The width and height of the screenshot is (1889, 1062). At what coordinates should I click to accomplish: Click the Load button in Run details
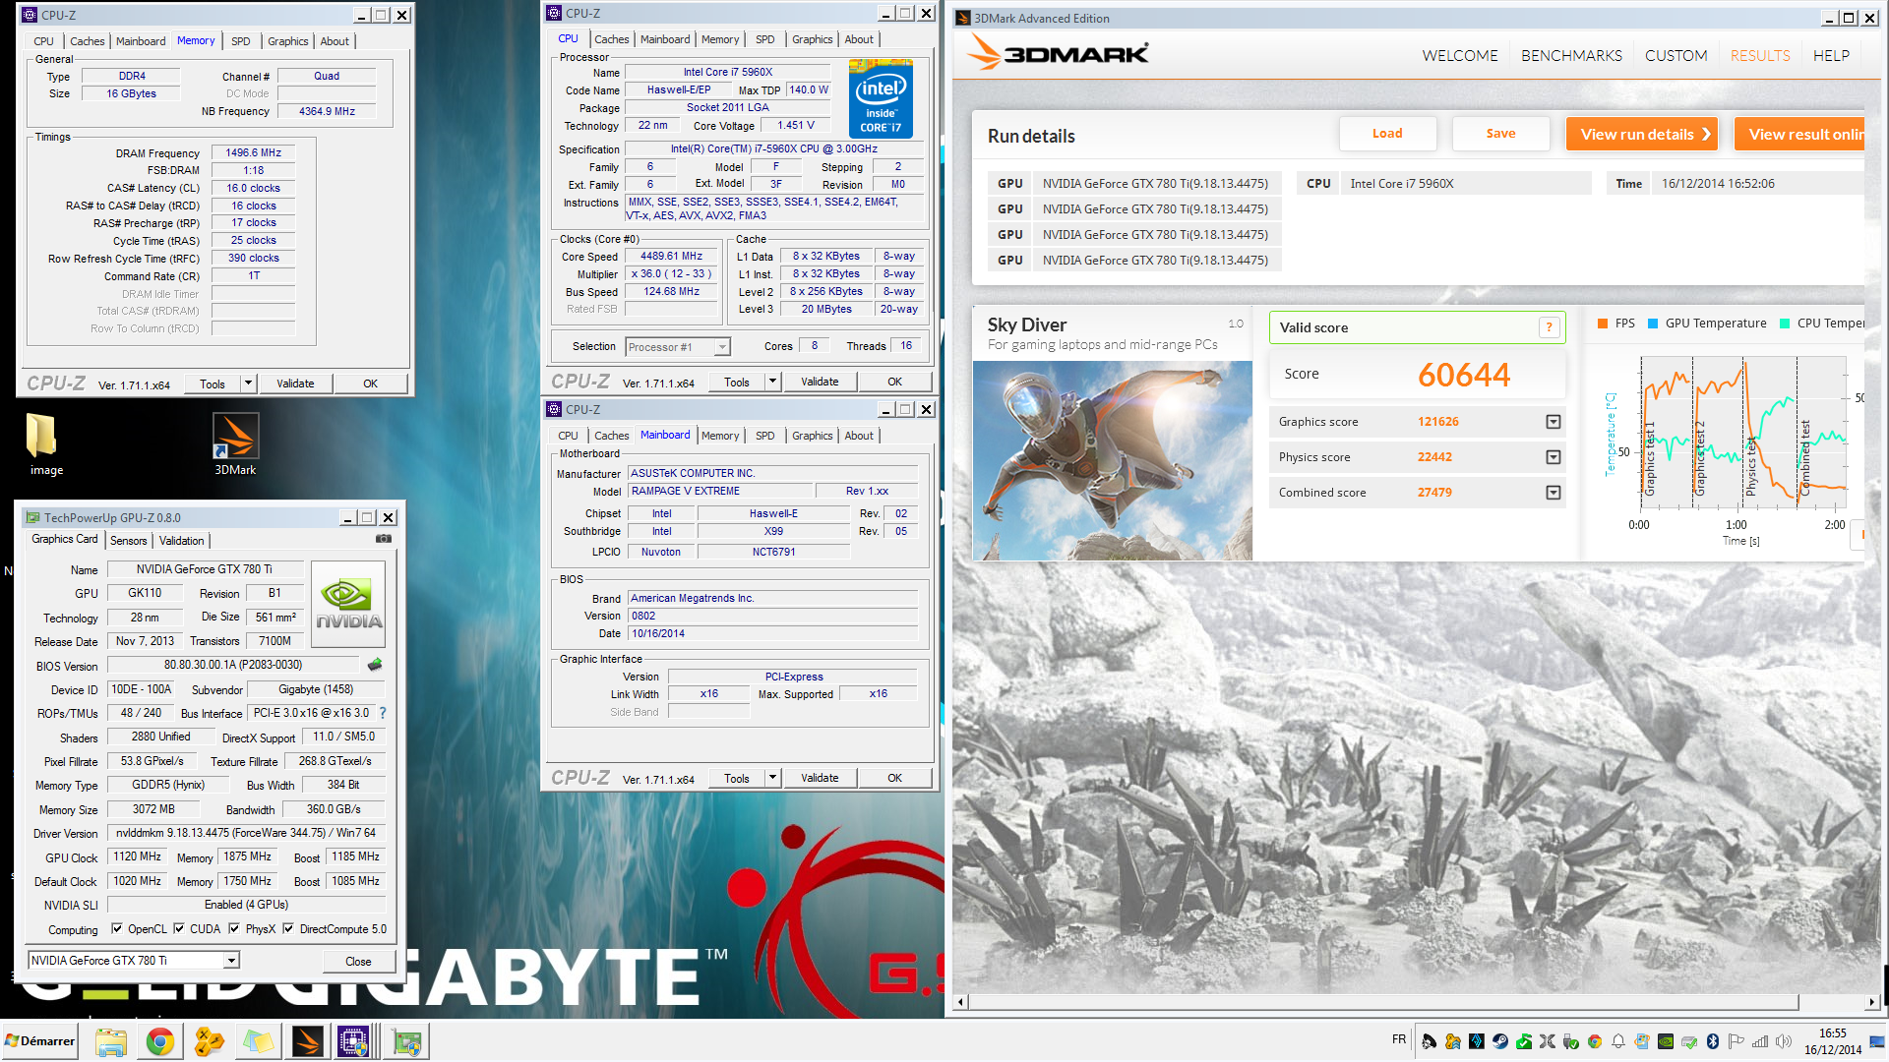[x=1387, y=134]
